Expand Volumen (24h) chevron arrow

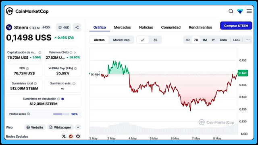(75, 53)
